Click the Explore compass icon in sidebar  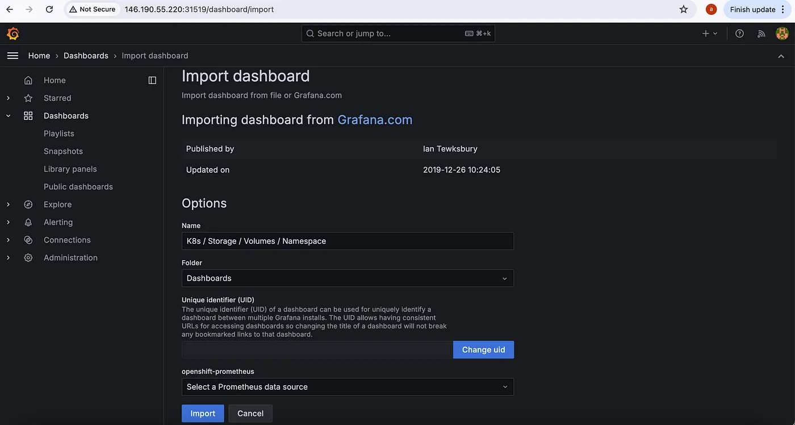[28, 204]
